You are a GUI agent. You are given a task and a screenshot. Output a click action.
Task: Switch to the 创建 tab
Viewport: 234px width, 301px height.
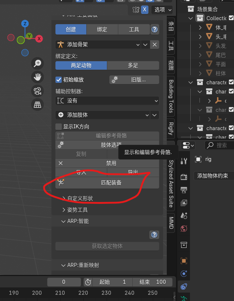point(71,29)
